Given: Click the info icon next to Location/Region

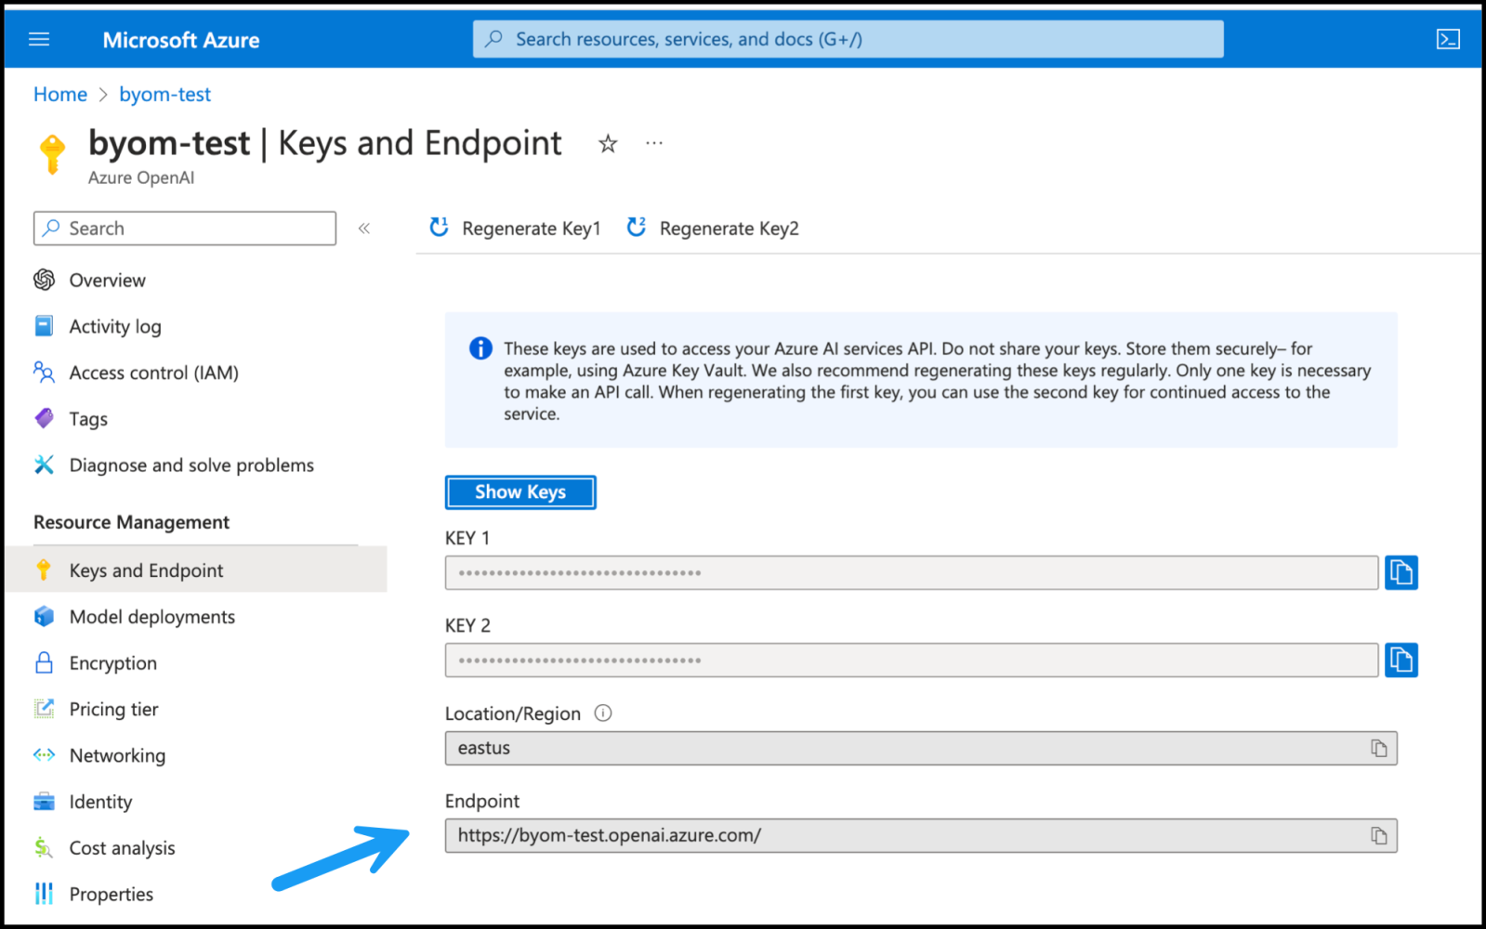Looking at the screenshot, I should point(603,713).
